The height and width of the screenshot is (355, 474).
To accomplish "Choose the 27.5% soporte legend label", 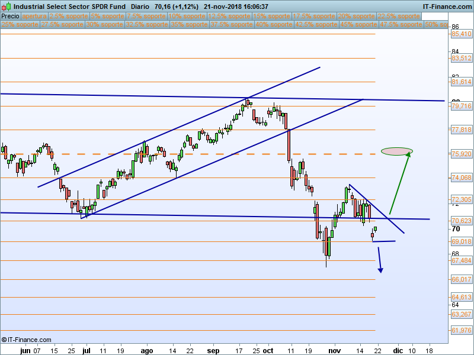I will click(x=62, y=24).
